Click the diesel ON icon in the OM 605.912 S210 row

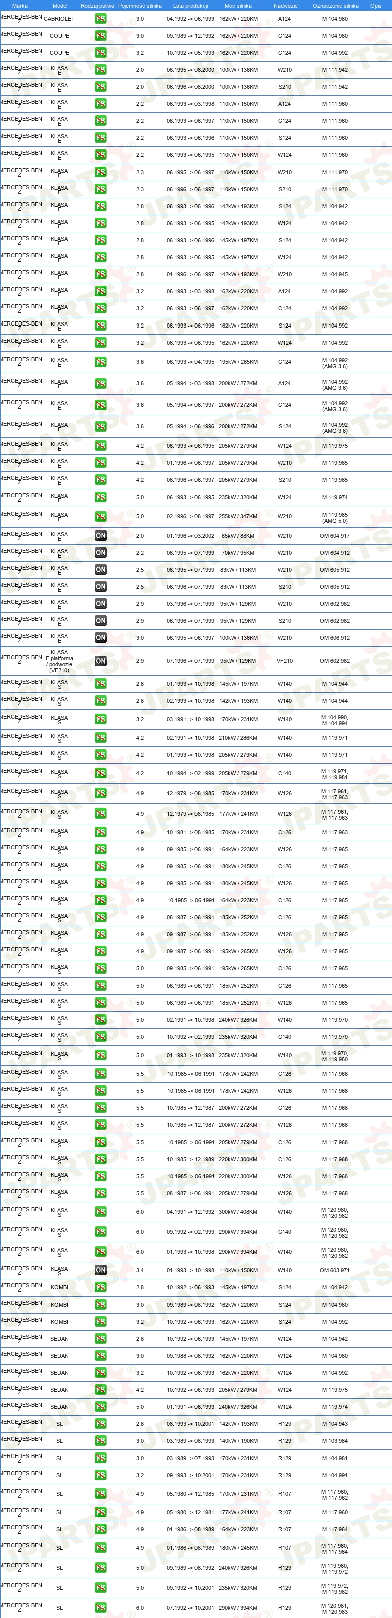click(101, 587)
